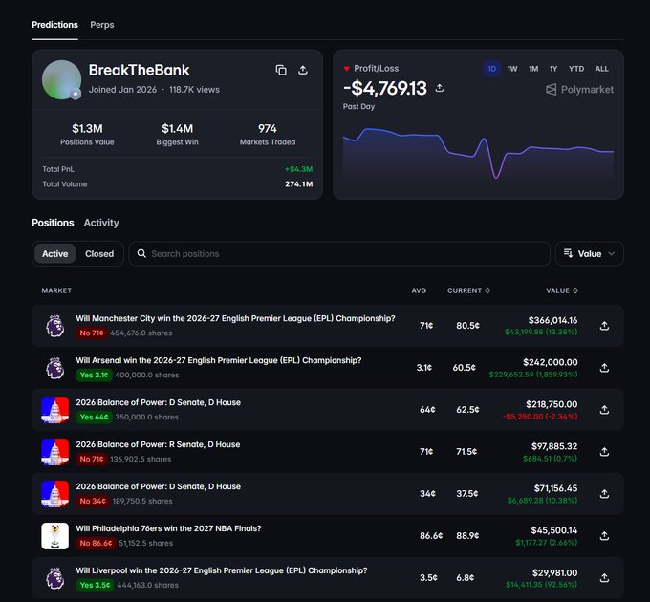
Task: Sort by CURRENT column arrow
Action: click(487, 290)
